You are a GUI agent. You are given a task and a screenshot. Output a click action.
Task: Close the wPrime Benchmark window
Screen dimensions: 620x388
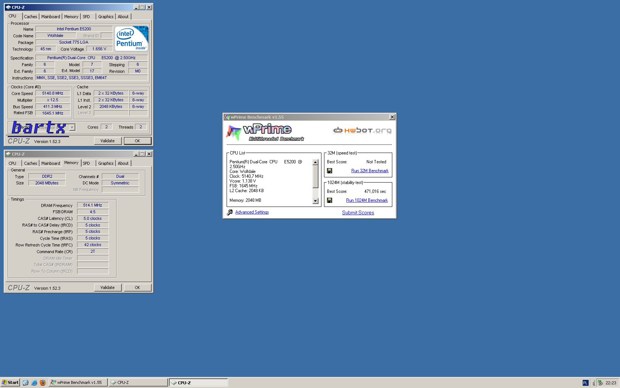392,117
